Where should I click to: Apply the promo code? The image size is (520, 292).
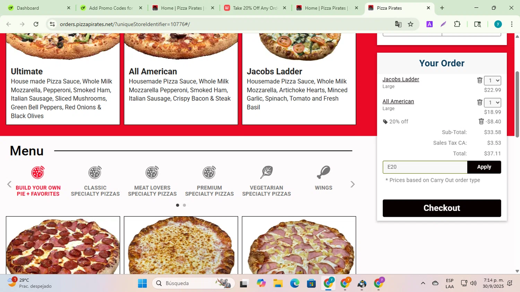(x=484, y=167)
